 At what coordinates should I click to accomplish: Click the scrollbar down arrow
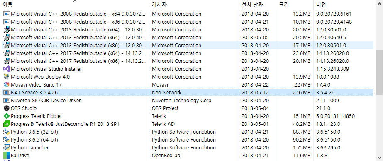(x=379, y=157)
